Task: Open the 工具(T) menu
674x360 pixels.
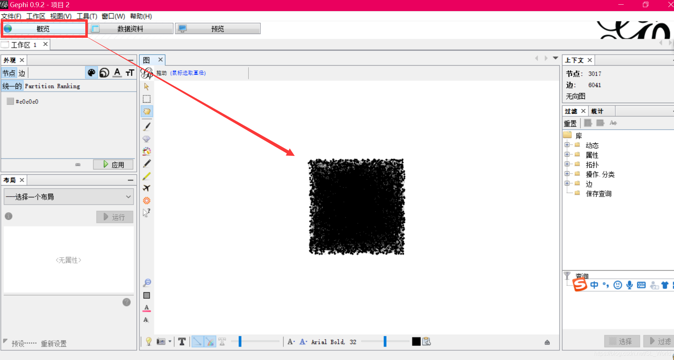Action: (87, 16)
